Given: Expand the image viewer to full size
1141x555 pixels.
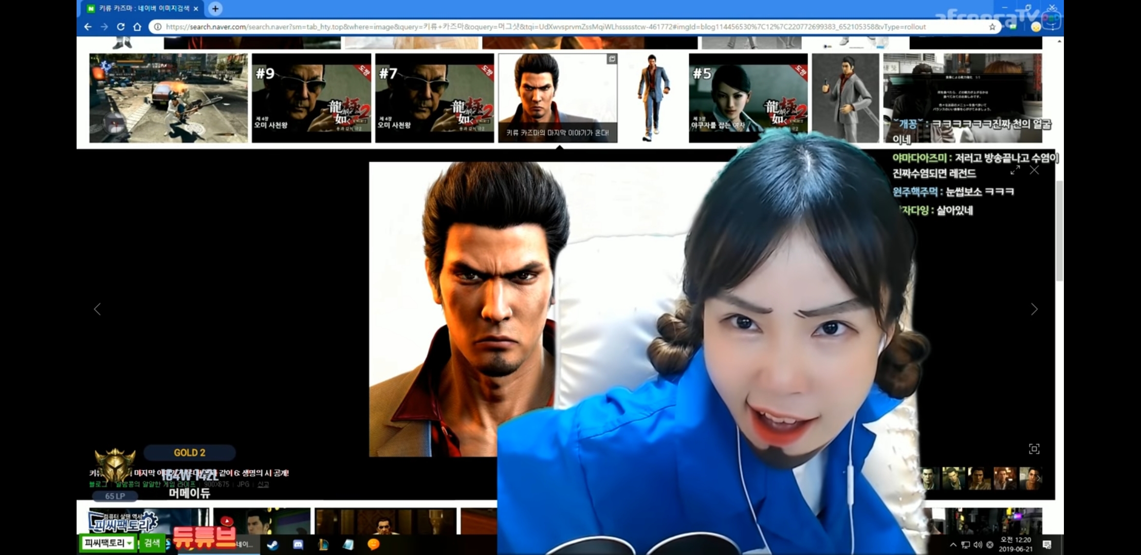Looking at the screenshot, I should coord(1015,170).
